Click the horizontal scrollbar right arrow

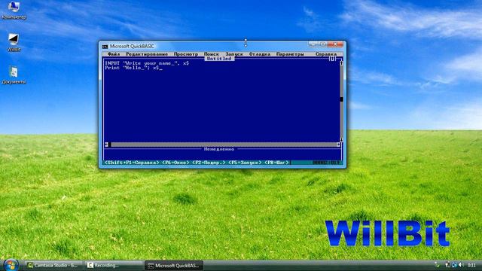coord(338,145)
